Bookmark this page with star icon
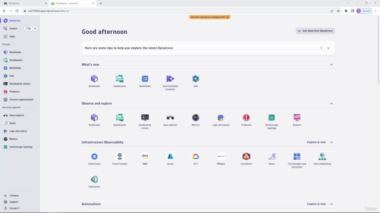This screenshot has width=380, height=213. pyautogui.click(x=338, y=11)
